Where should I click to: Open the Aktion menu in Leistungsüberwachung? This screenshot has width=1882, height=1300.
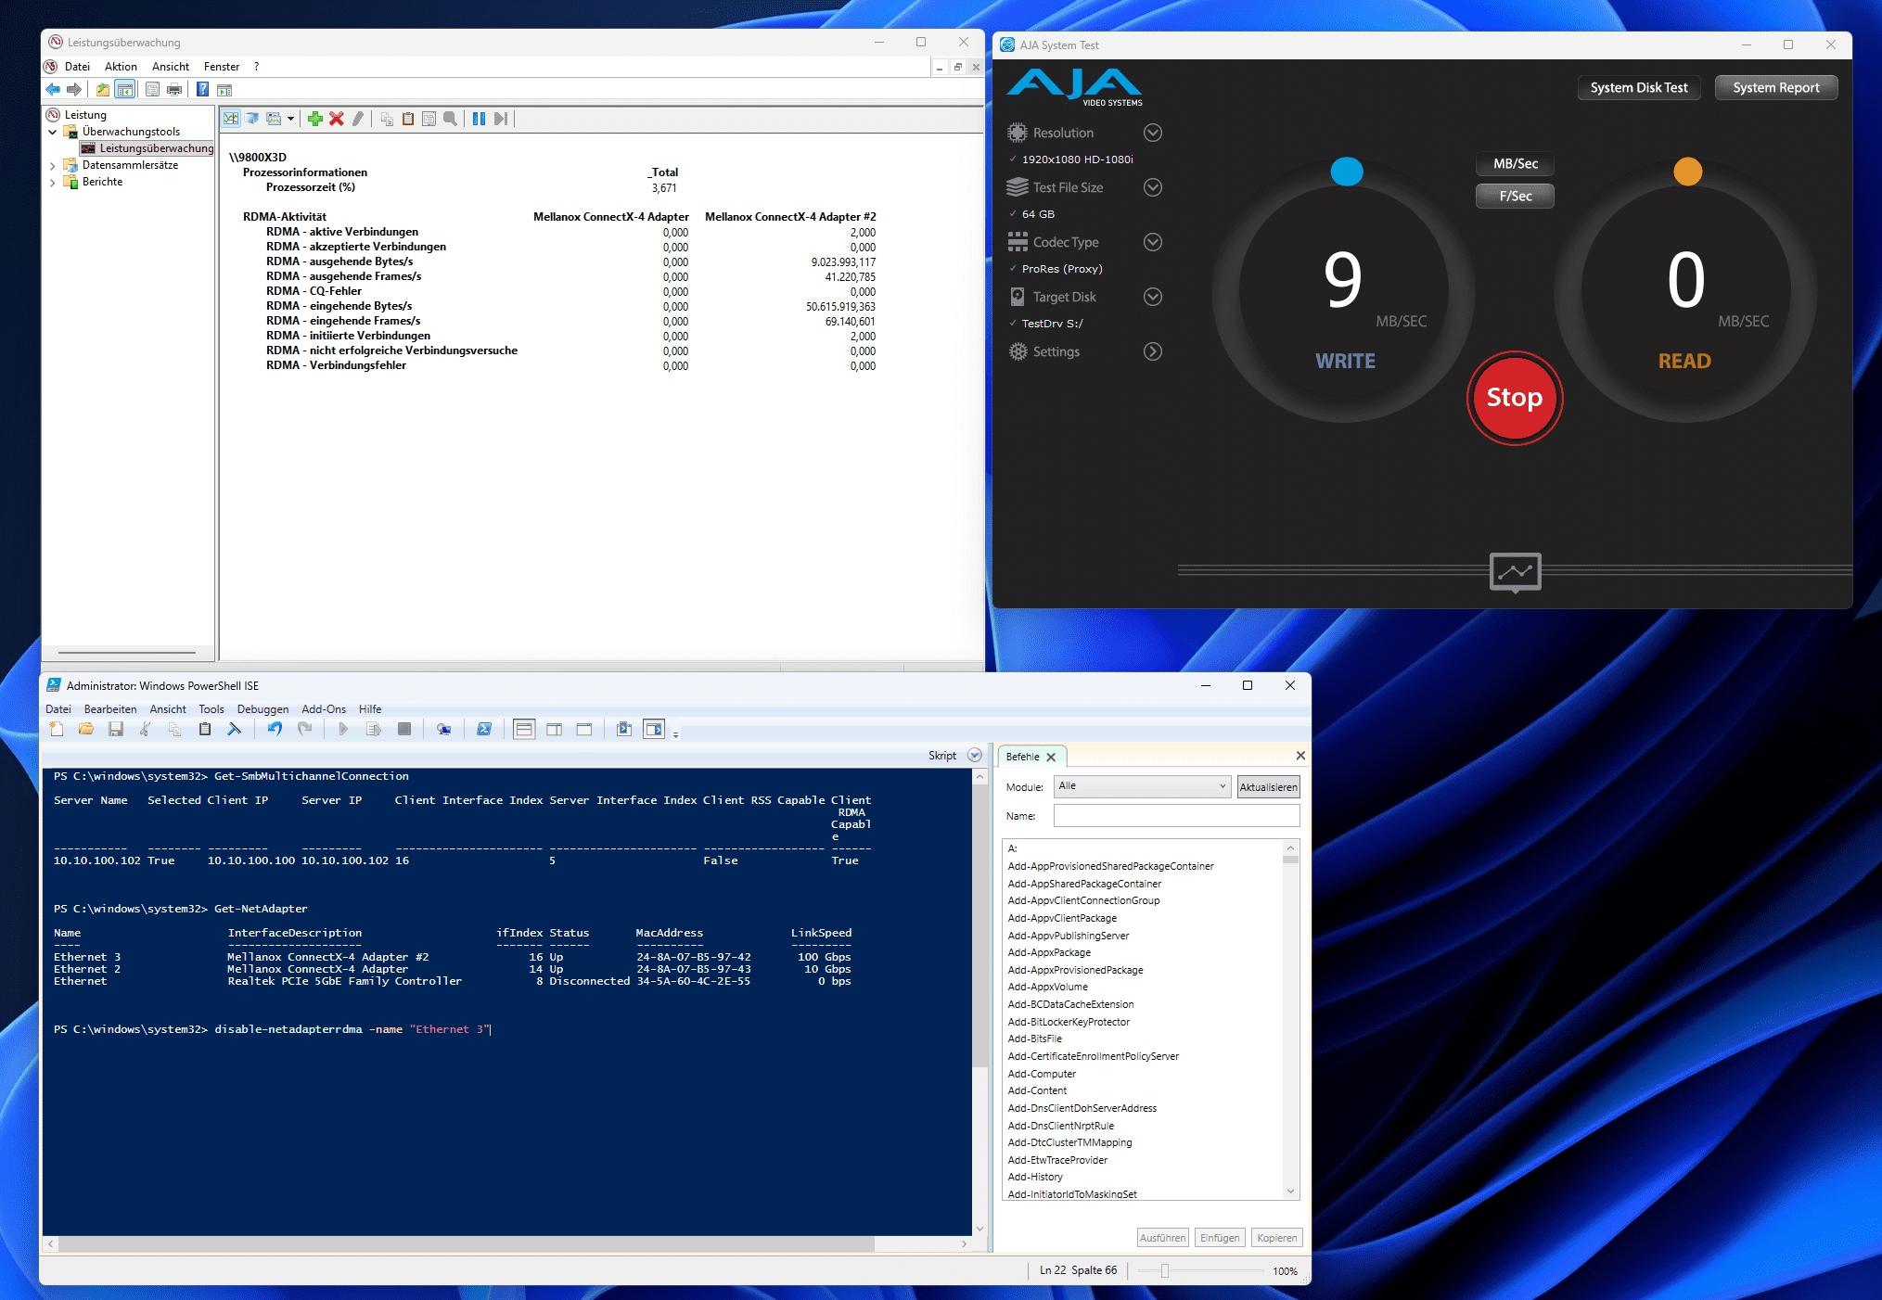(x=121, y=67)
